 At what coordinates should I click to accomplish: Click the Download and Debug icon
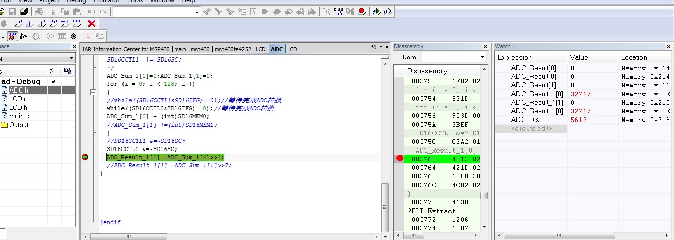tap(376, 11)
